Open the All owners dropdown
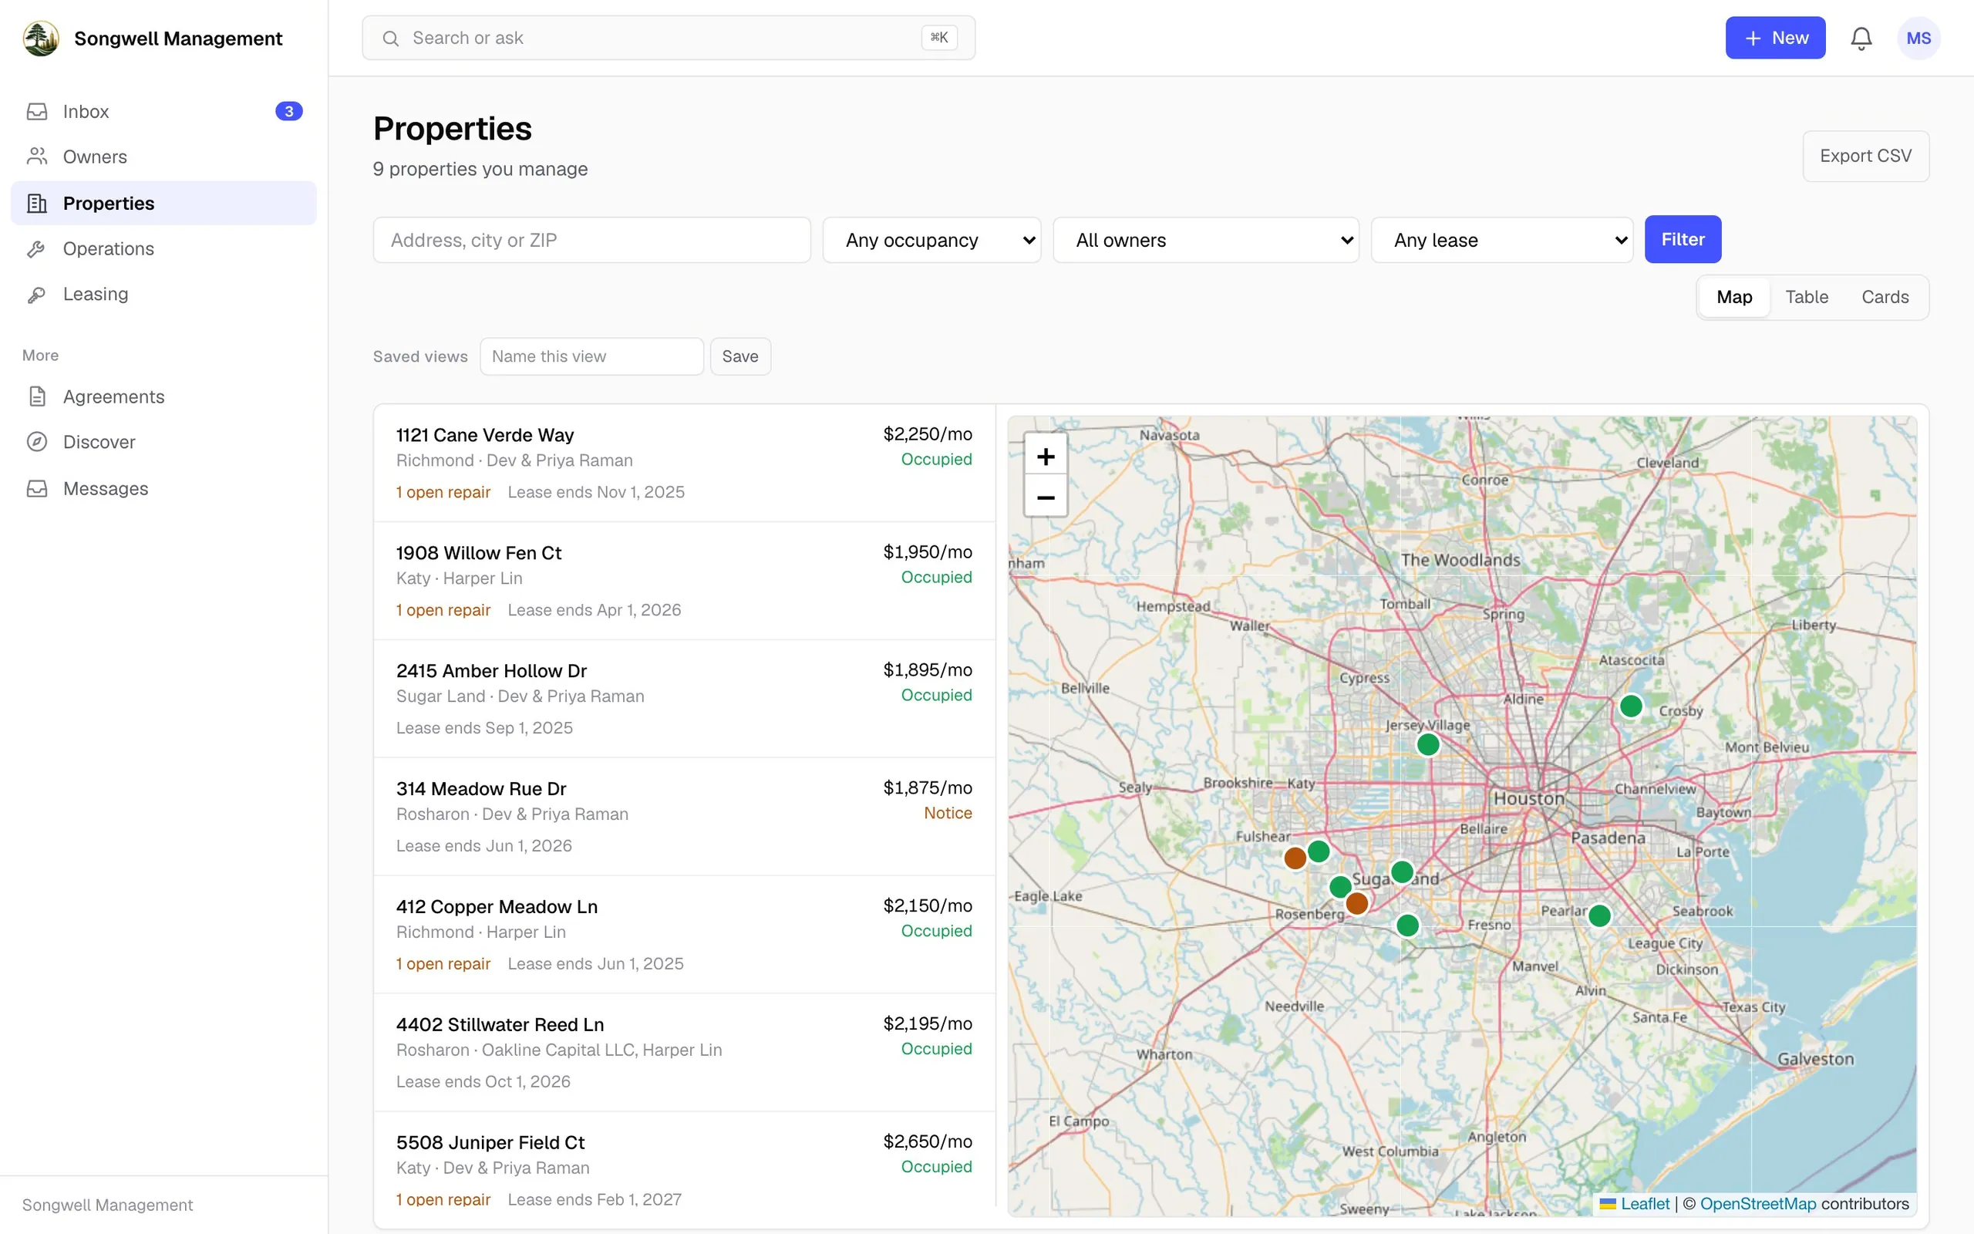 [x=1206, y=240]
